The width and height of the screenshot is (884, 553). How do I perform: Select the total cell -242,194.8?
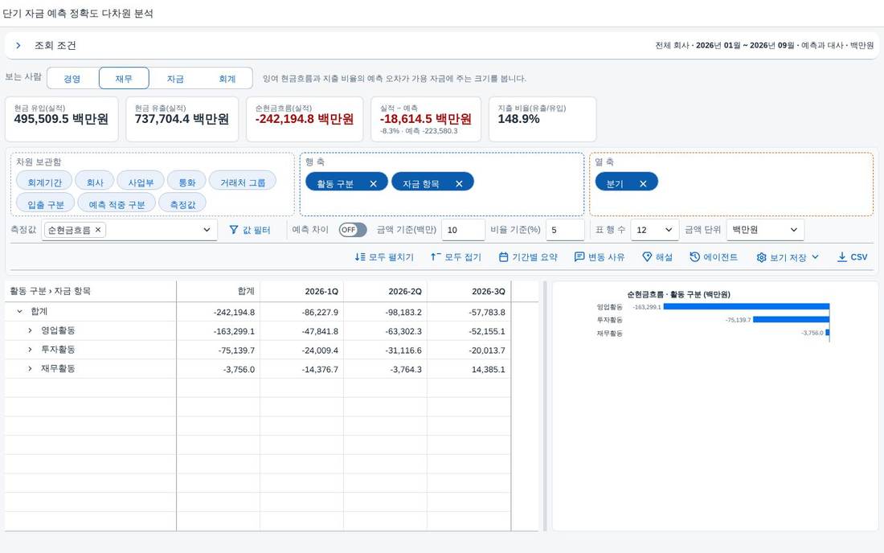[218, 312]
